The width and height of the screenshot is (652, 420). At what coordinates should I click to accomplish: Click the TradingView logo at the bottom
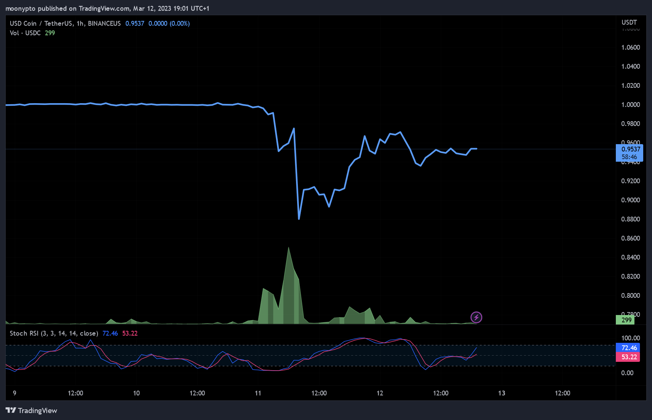(x=31, y=410)
